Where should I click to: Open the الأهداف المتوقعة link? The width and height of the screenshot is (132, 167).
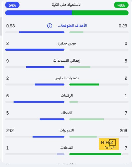pyautogui.click(x=72, y=26)
